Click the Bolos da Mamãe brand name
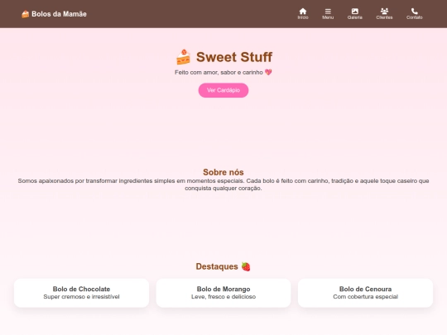The width and height of the screenshot is (447, 335). click(59, 14)
